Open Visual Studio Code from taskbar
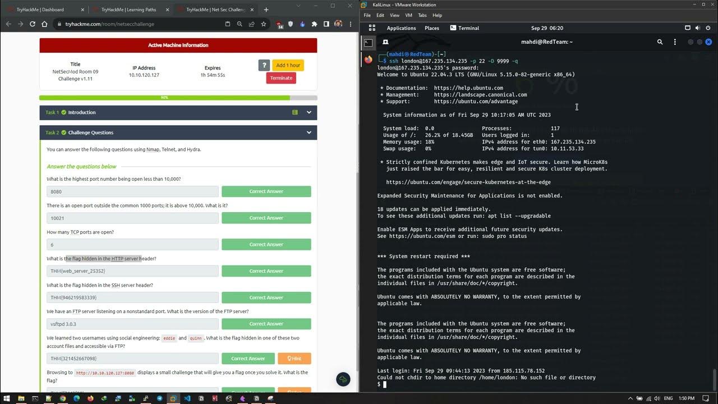Screen dimensions: 718x404 pyautogui.click(x=187, y=398)
